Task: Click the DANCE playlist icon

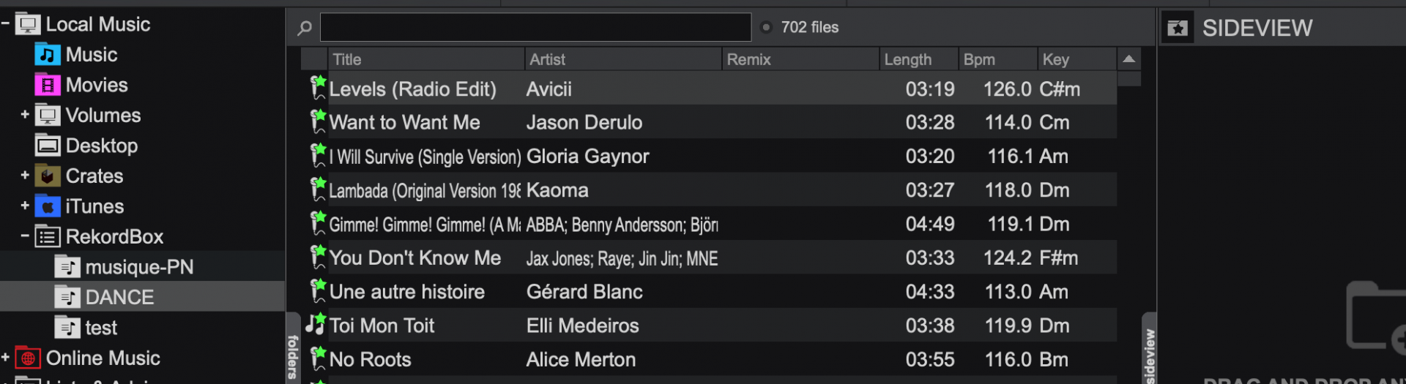Action: click(x=67, y=298)
